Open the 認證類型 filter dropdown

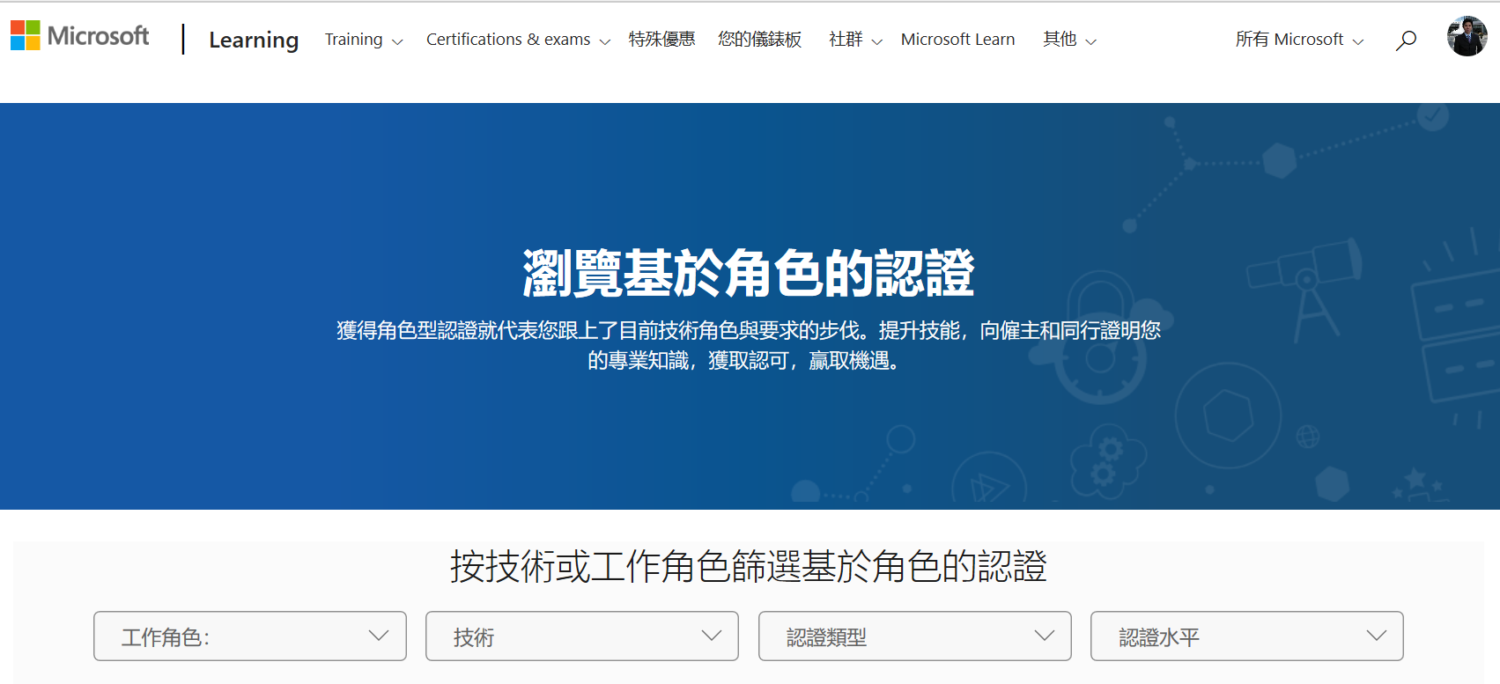[x=915, y=636]
